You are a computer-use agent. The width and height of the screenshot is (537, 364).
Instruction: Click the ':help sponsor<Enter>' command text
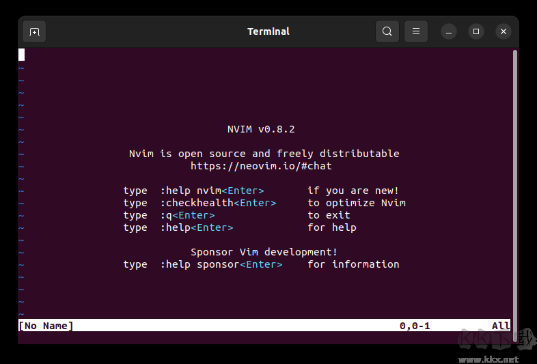coord(221,264)
